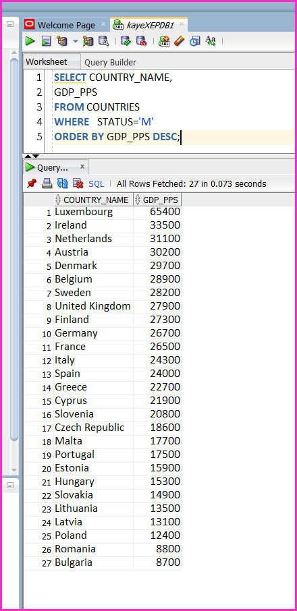
Task: Click the print icon in results toolbar
Action: 47,183
